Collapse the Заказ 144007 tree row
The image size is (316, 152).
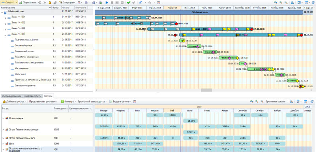[x=5, y=35]
